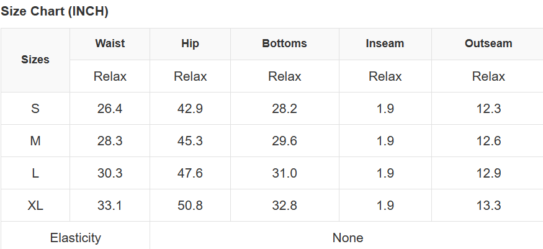Click hip value 45.3 for size M
Screen dimensions: 543x249
point(190,141)
